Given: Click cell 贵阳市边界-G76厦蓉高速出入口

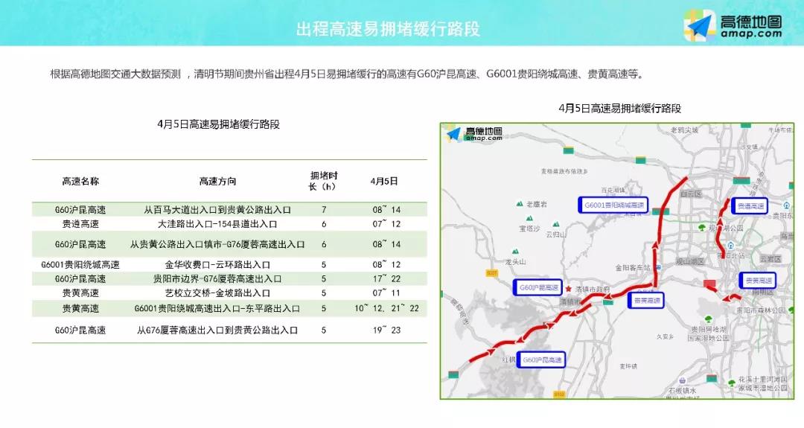Looking at the screenshot, I should [217, 279].
